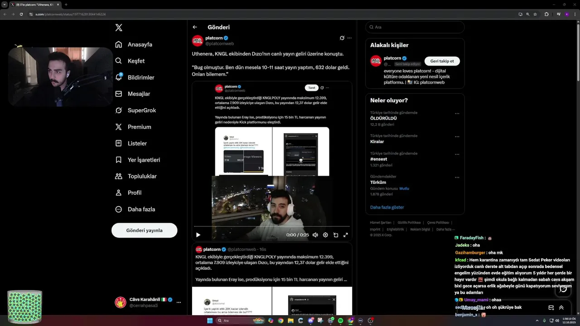Open a new Chrome tab
The height and width of the screenshot is (326, 580).
[x=66, y=5]
